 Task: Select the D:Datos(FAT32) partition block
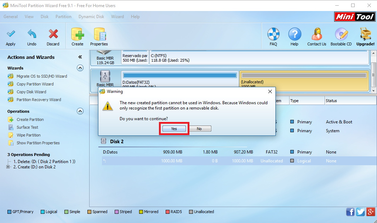point(180,79)
